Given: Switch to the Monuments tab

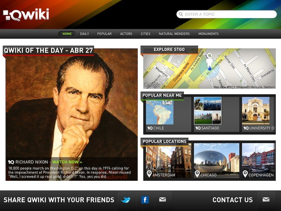Looking at the screenshot, I should pyautogui.click(x=208, y=34).
